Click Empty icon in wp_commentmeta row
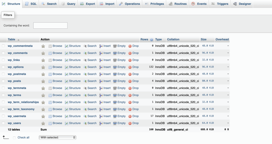The image size is (272, 144). (115, 46)
